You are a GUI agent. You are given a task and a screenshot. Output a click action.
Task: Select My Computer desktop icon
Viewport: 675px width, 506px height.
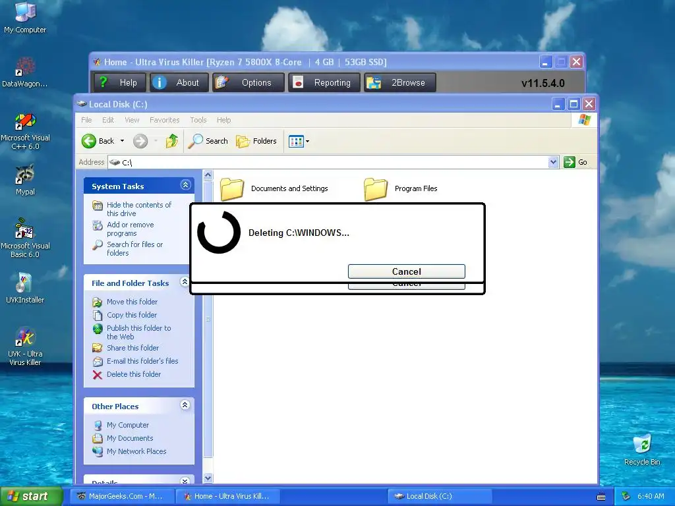[25, 18]
